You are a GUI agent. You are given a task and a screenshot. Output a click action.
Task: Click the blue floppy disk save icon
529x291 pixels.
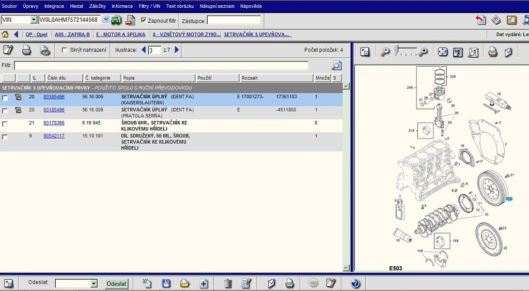(166, 283)
